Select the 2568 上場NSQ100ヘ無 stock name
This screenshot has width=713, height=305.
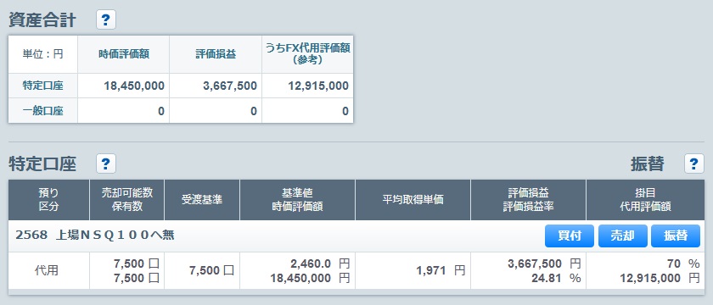(x=95, y=236)
